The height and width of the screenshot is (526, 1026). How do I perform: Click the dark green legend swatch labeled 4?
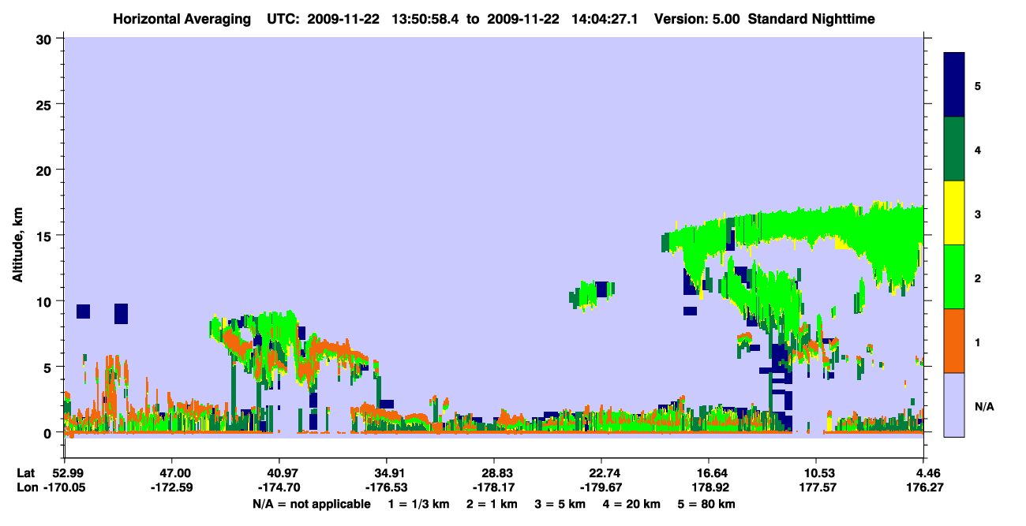[x=954, y=149]
